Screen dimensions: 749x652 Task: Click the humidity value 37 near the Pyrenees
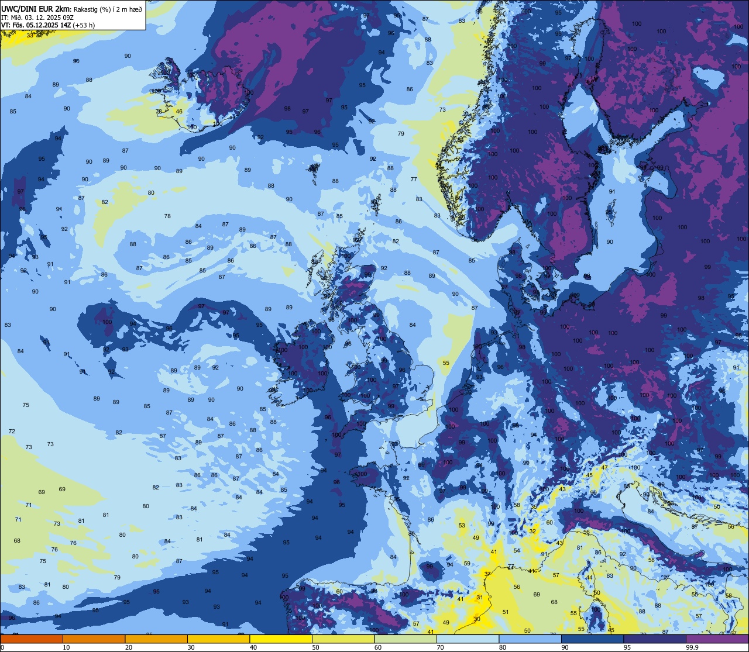tap(487, 574)
